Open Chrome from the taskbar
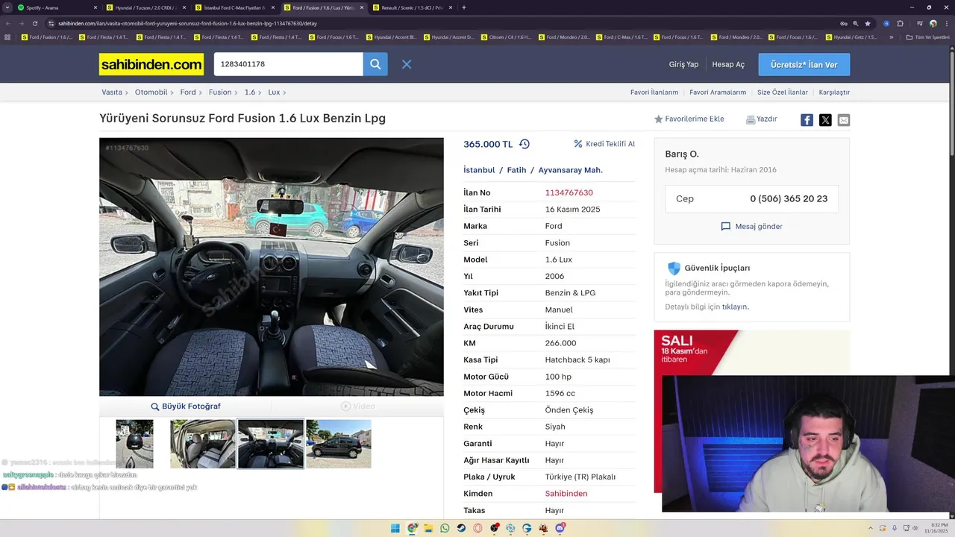Viewport: 955px width, 537px height. [412, 528]
